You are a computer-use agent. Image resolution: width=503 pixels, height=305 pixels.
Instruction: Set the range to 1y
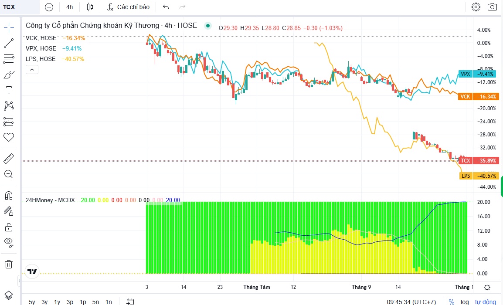pos(57,302)
